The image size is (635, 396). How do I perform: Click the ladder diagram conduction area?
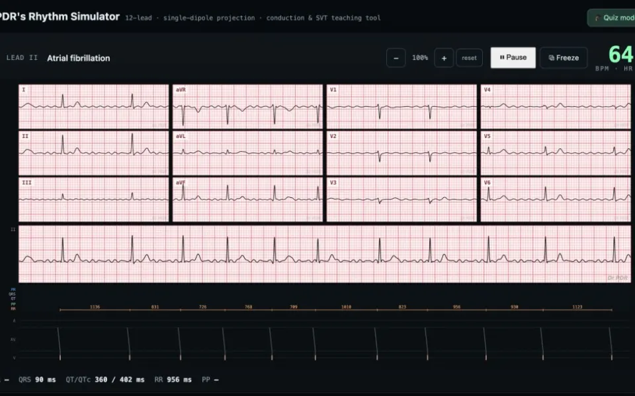tap(325, 339)
